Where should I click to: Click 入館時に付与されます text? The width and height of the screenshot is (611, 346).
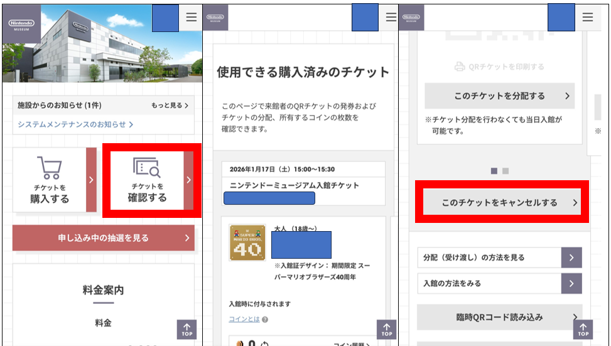(259, 304)
